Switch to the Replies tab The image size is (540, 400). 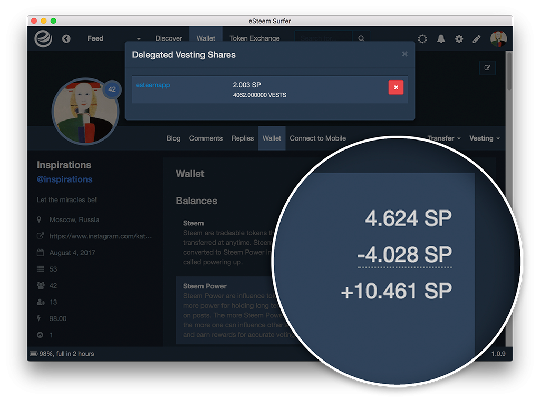pyautogui.click(x=243, y=138)
